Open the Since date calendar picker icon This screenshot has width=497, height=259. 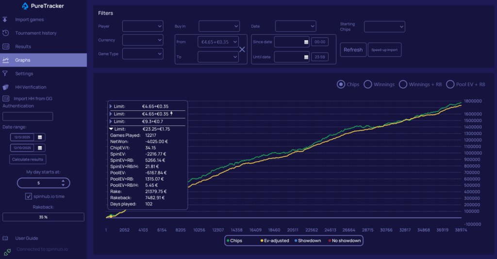306,42
